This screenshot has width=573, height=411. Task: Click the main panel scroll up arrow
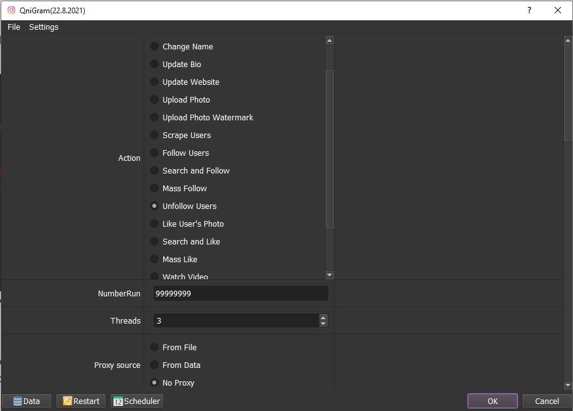click(568, 41)
